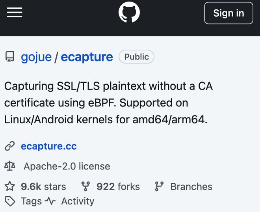The width and height of the screenshot is (260, 212).
Task: Open the Tags page
Action: coord(31,201)
